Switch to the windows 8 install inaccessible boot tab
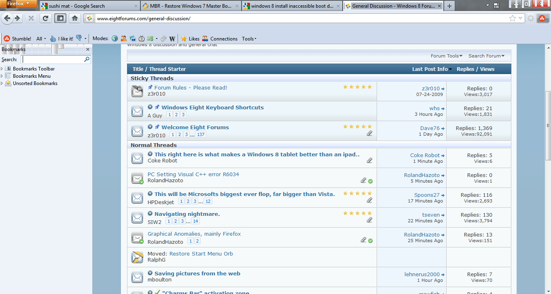The image size is (551, 294). [x=292, y=6]
